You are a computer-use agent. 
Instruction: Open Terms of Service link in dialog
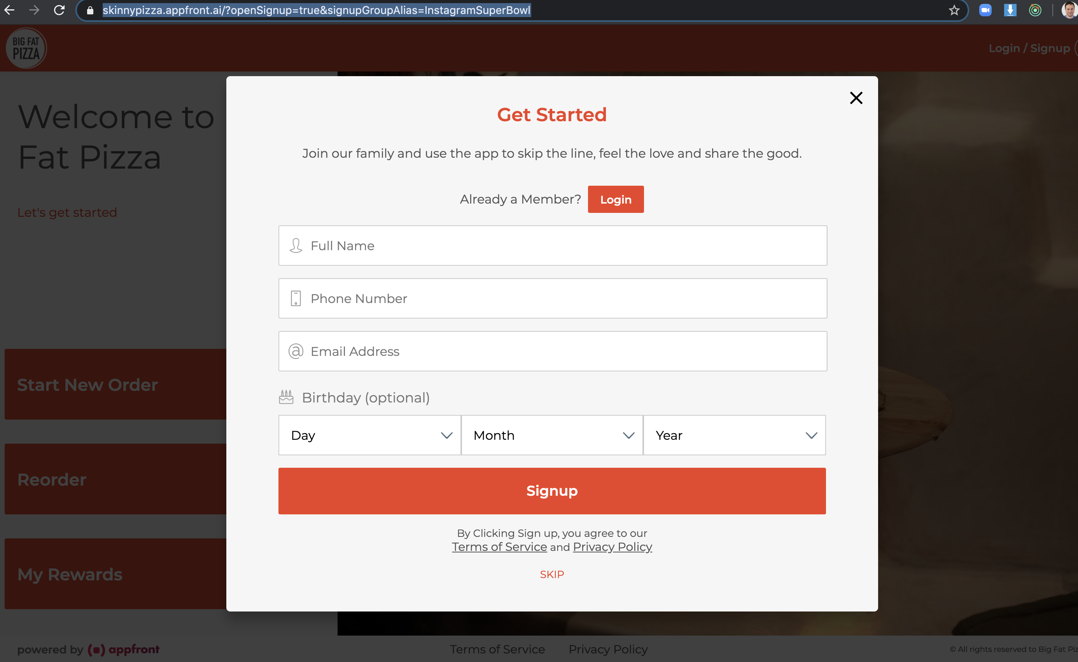pos(500,547)
